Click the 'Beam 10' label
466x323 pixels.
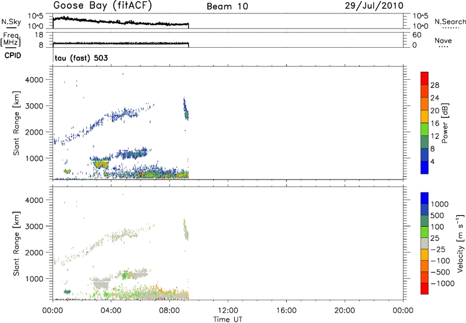pyautogui.click(x=227, y=6)
